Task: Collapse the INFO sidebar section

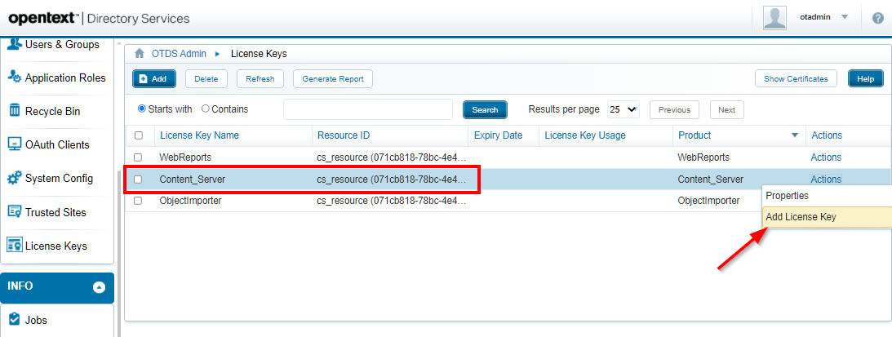Action: coord(99,287)
